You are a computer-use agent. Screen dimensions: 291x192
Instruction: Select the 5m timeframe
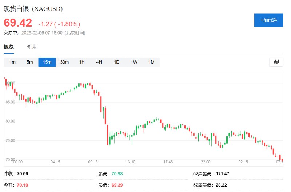click(29, 62)
